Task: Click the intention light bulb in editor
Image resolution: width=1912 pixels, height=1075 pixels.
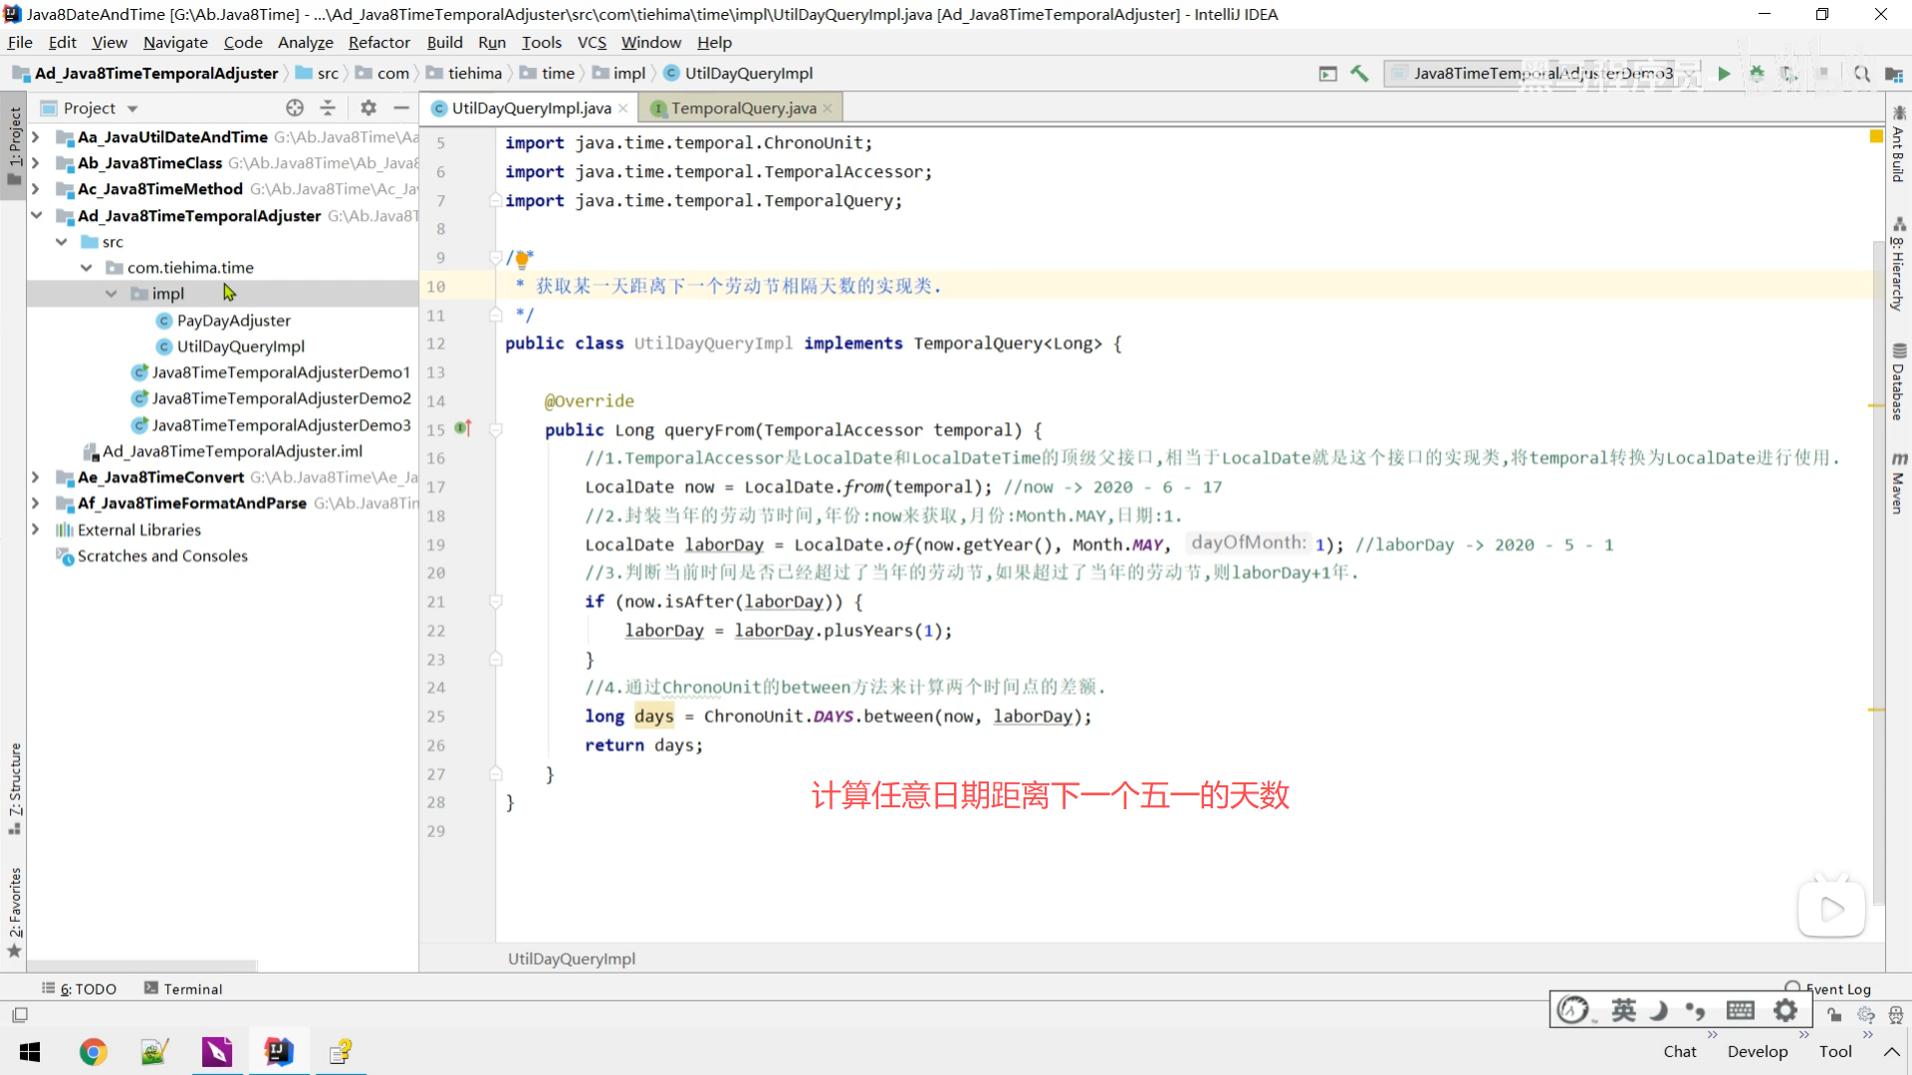Action: (523, 260)
